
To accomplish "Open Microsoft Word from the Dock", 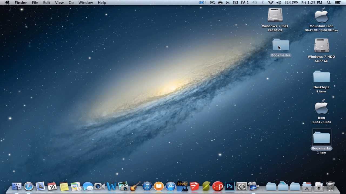I will point(111,186).
